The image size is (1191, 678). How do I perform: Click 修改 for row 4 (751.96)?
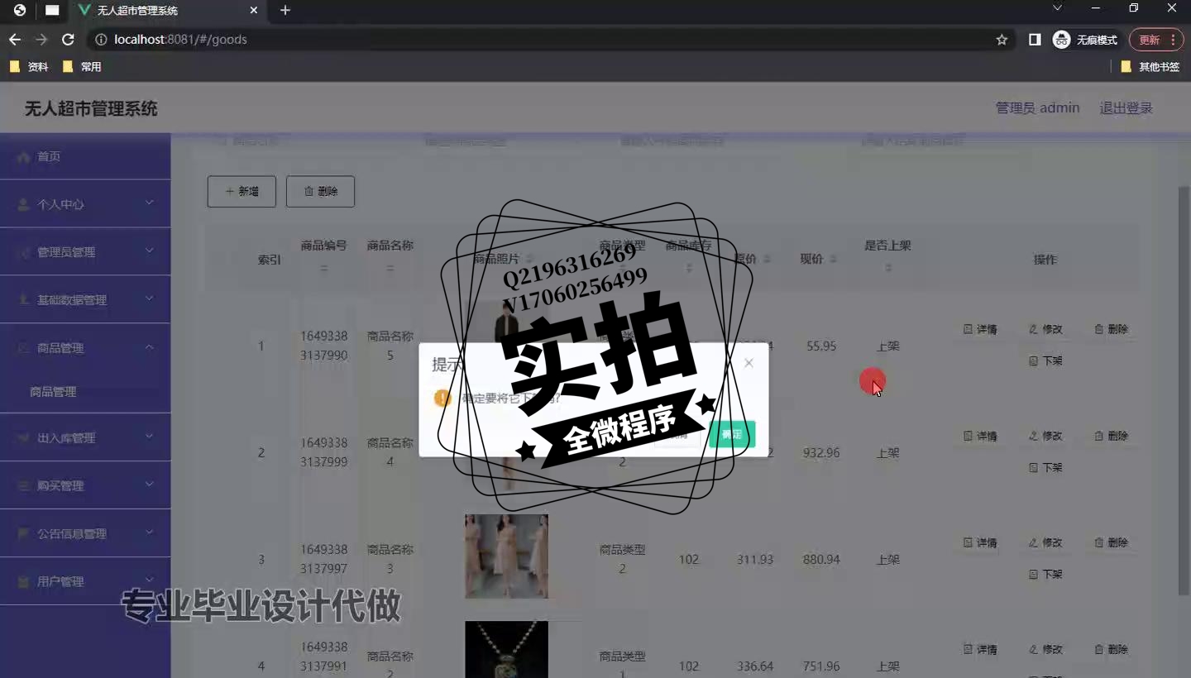point(1045,649)
